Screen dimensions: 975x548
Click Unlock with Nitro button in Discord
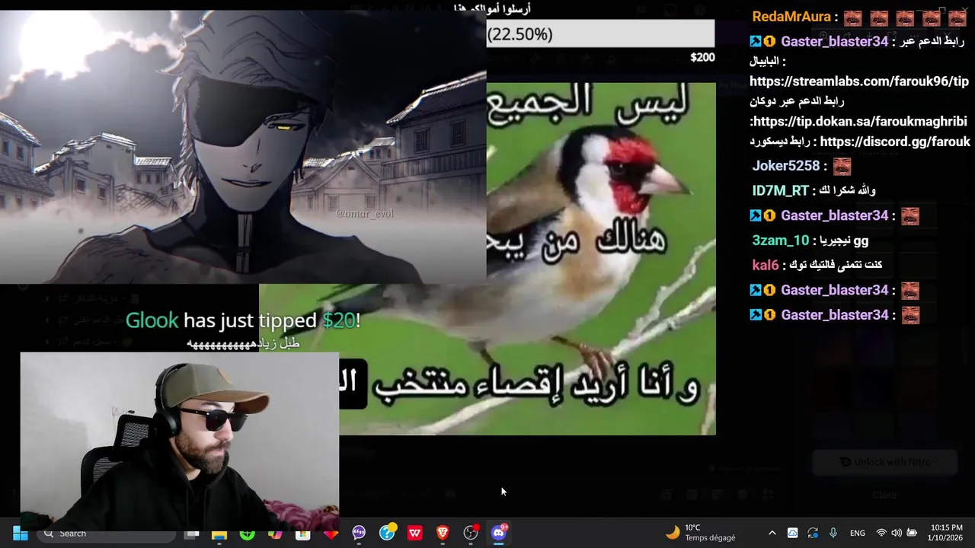[885, 462]
